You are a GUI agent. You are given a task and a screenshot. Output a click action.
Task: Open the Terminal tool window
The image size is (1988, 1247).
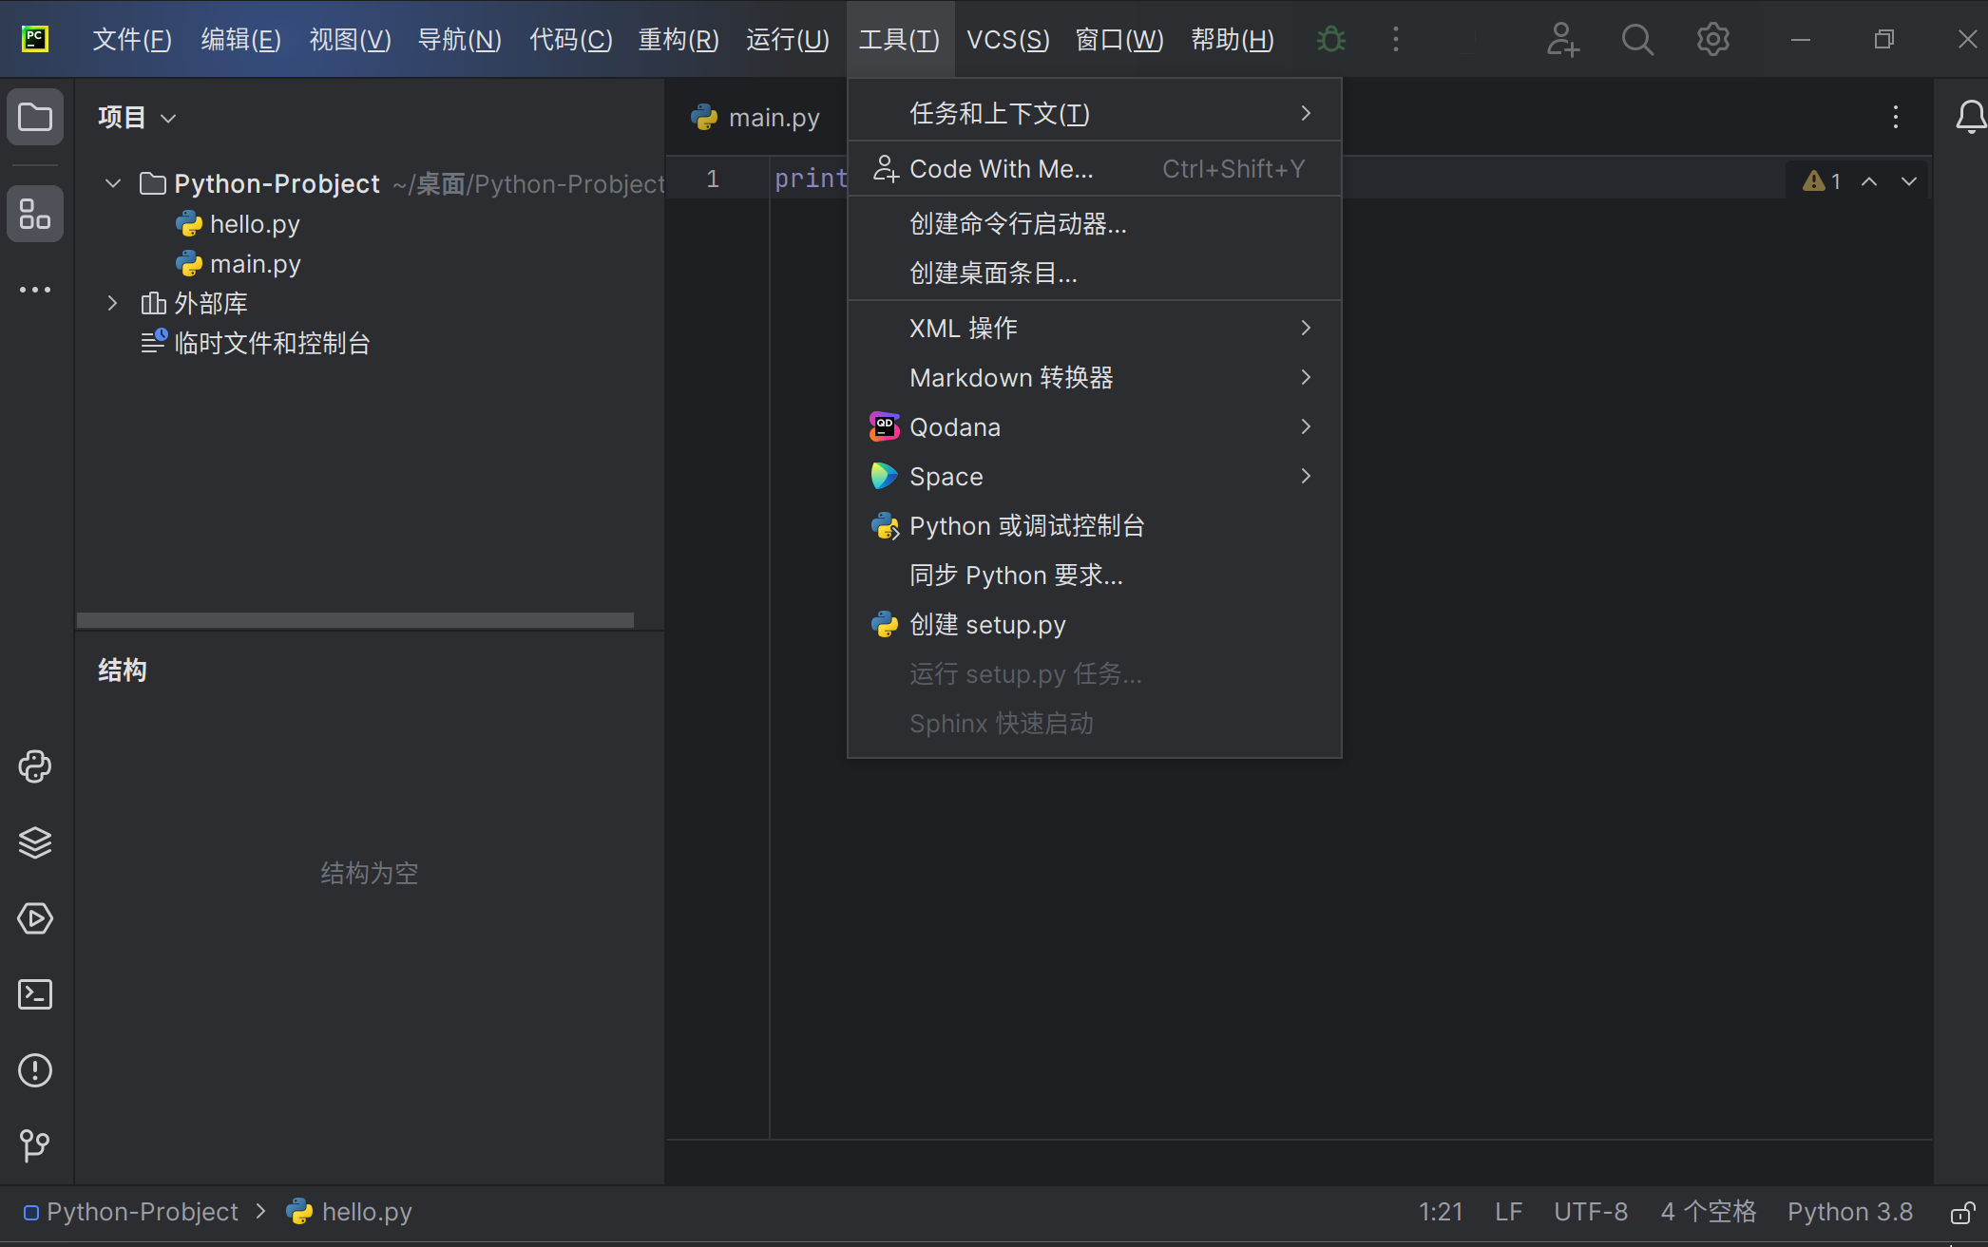click(35, 994)
